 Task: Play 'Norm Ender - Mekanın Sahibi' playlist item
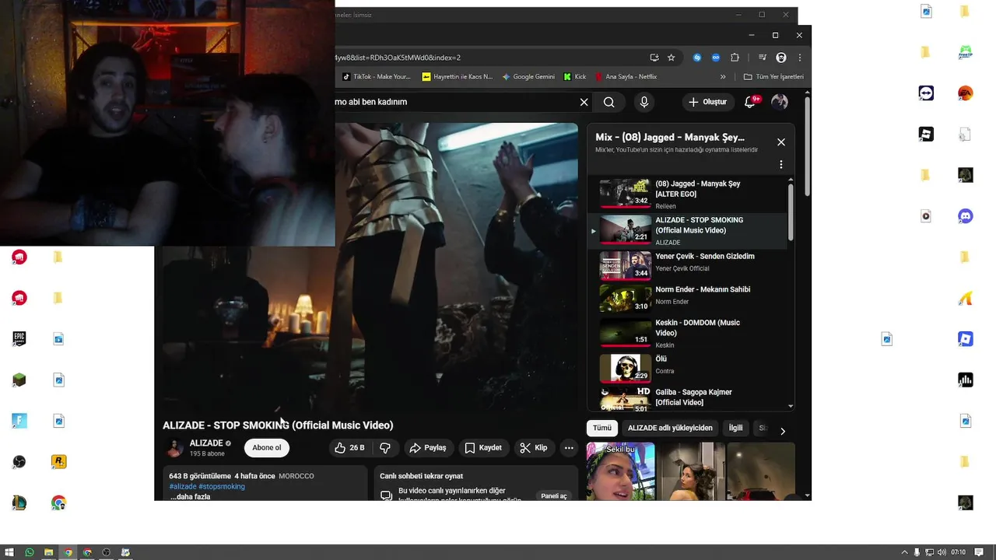687,298
